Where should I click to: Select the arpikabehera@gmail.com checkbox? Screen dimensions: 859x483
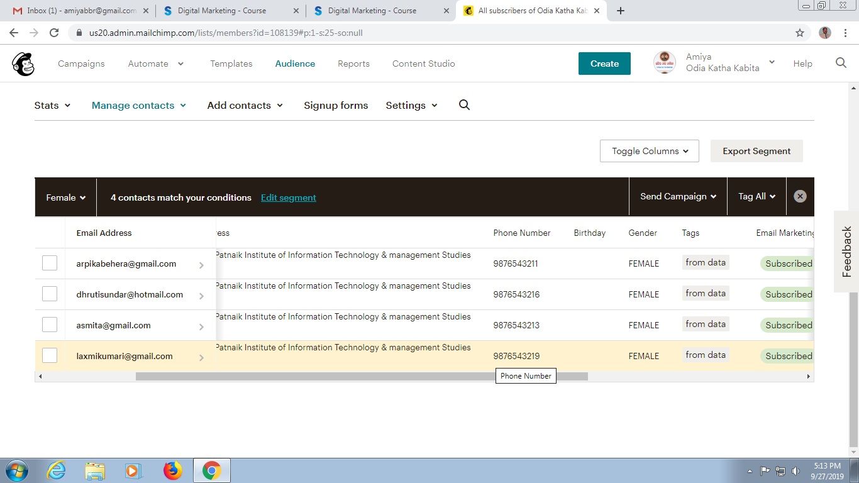pyautogui.click(x=50, y=263)
